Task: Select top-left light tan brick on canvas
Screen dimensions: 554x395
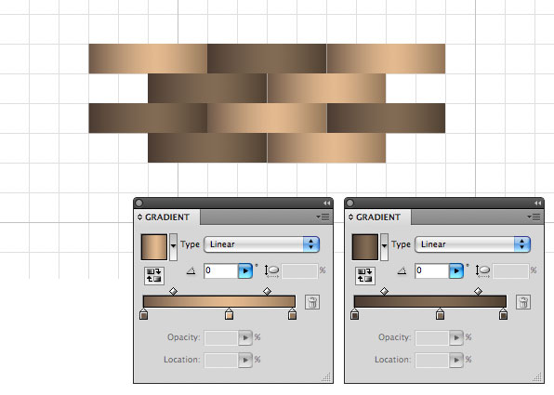Action: click(148, 59)
